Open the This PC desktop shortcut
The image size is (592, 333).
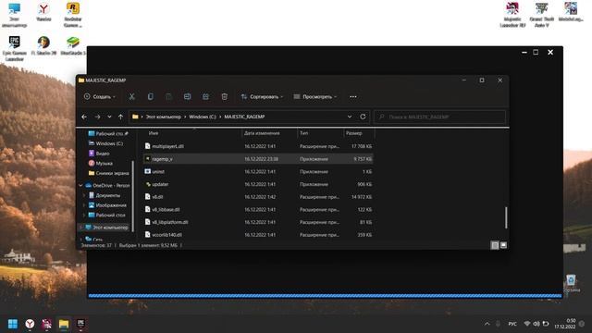point(15,15)
